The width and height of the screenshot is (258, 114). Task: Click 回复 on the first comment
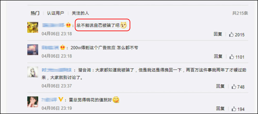(218, 34)
